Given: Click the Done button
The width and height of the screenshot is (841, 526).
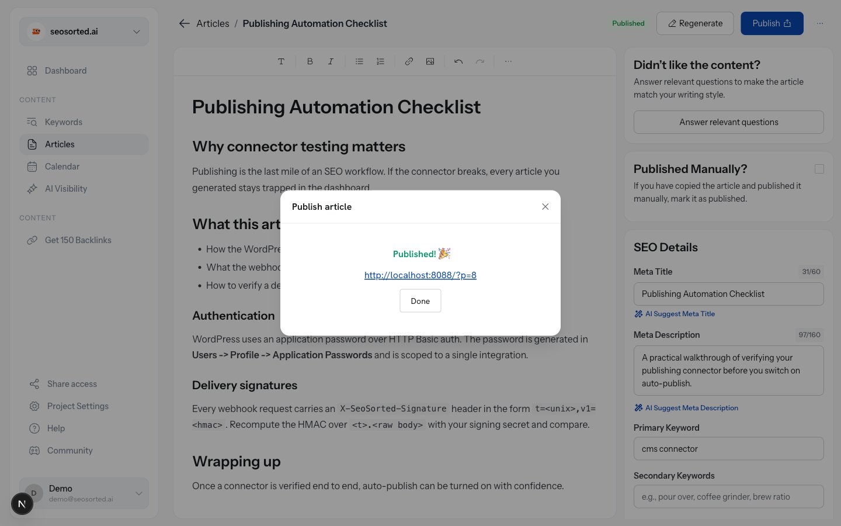Looking at the screenshot, I should point(420,301).
